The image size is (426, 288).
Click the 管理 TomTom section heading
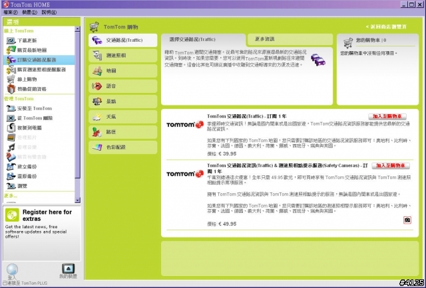pos(19,99)
